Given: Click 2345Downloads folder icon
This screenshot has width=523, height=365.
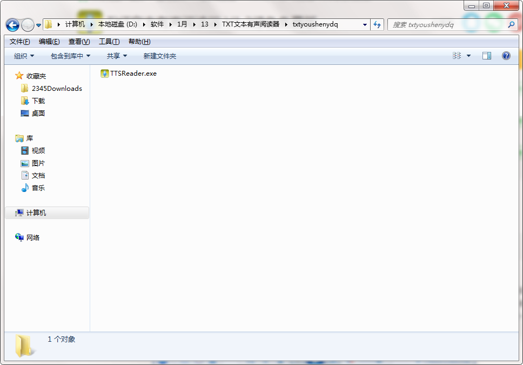Looking at the screenshot, I should click(24, 88).
